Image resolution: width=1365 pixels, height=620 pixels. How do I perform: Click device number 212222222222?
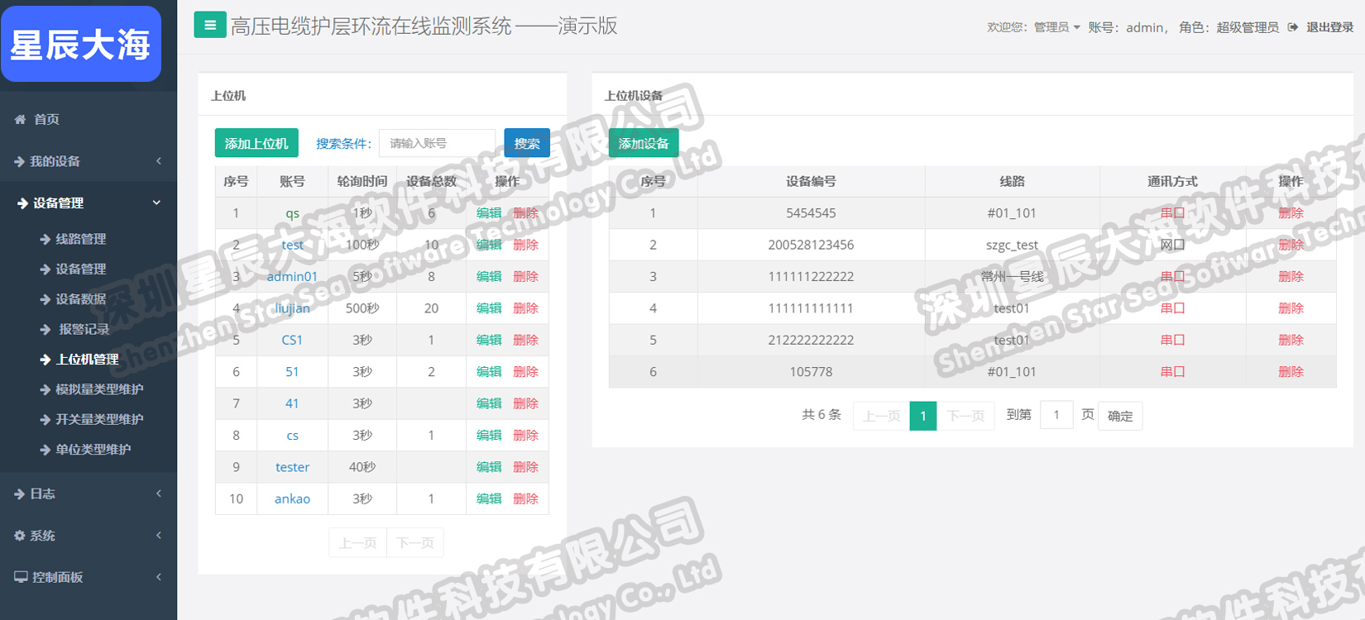[811, 340]
